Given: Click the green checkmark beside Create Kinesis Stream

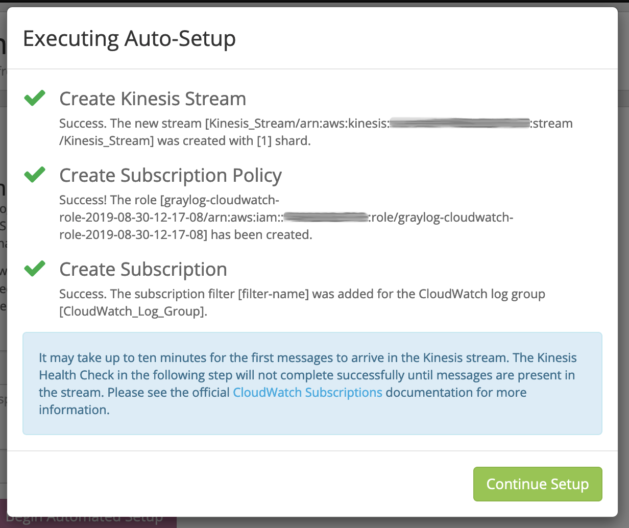Looking at the screenshot, I should click(35, 98).
